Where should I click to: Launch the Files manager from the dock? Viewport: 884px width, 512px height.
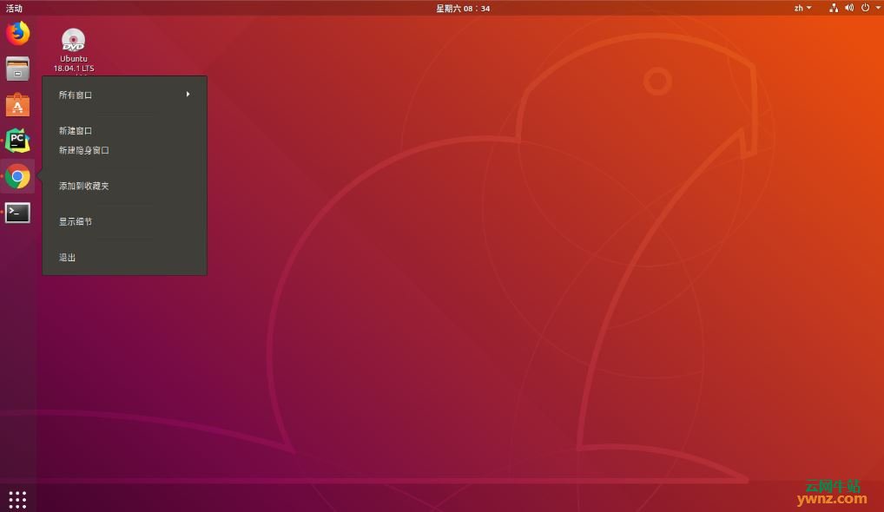[x=17, y=69]
